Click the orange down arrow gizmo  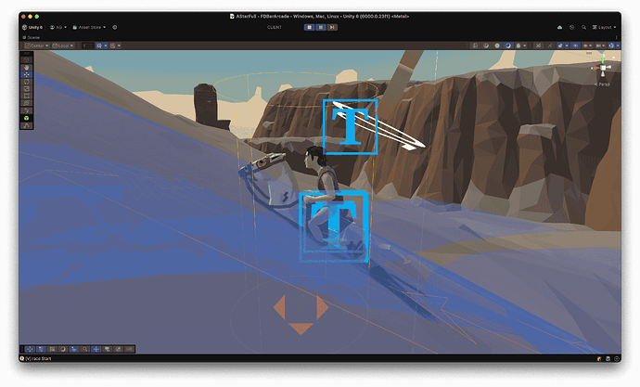301,329
